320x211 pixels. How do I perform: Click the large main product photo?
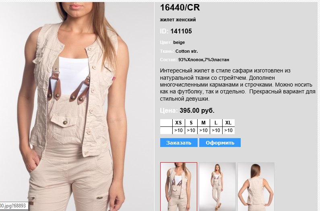pos(77,106)
